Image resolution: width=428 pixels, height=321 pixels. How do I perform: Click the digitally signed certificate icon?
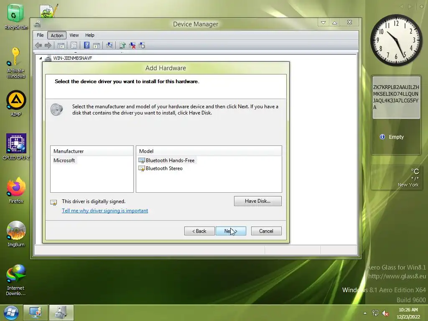tap(53, 202)
